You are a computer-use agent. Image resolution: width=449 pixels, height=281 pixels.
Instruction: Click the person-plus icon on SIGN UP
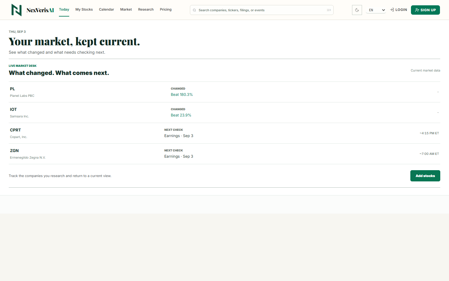[417, 10]
